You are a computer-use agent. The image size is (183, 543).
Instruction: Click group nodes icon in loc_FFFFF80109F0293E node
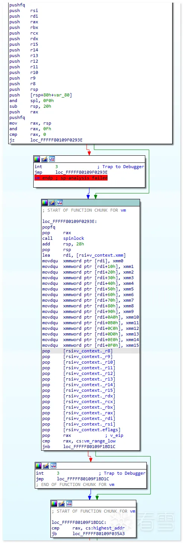click(60, 203)
